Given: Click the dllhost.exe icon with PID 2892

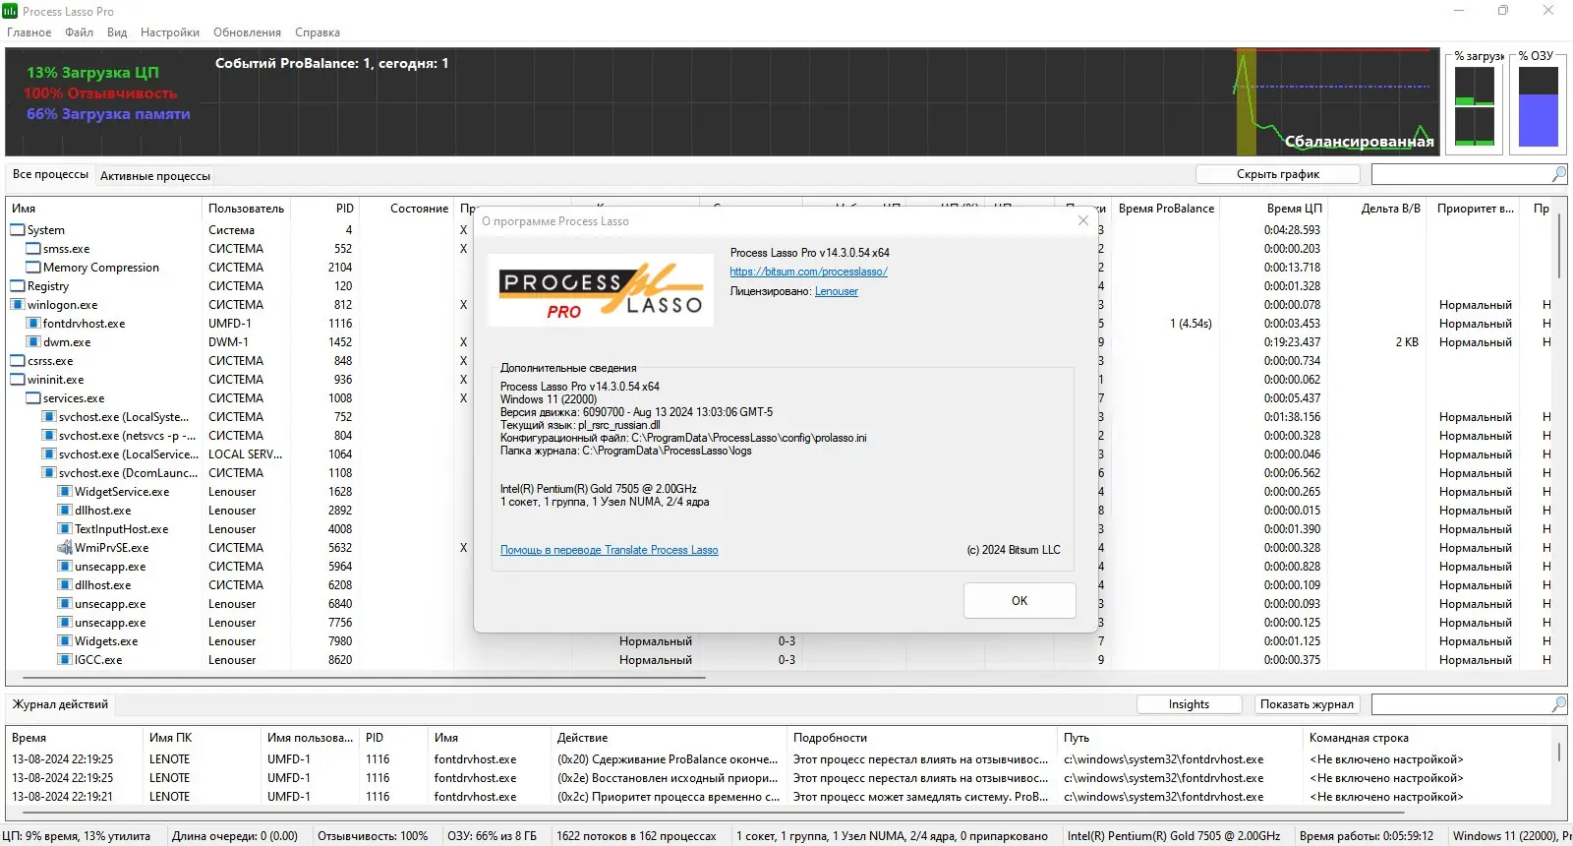Looking at the screenshot, I should click(x=65, y=511).
